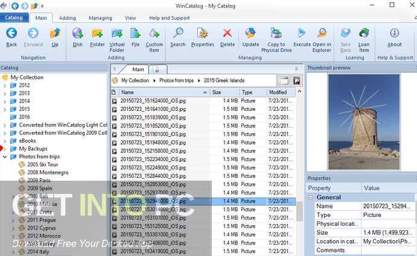Screen dimensions: 417x256
Task: Select the 2016 folder
Action: 24,117
